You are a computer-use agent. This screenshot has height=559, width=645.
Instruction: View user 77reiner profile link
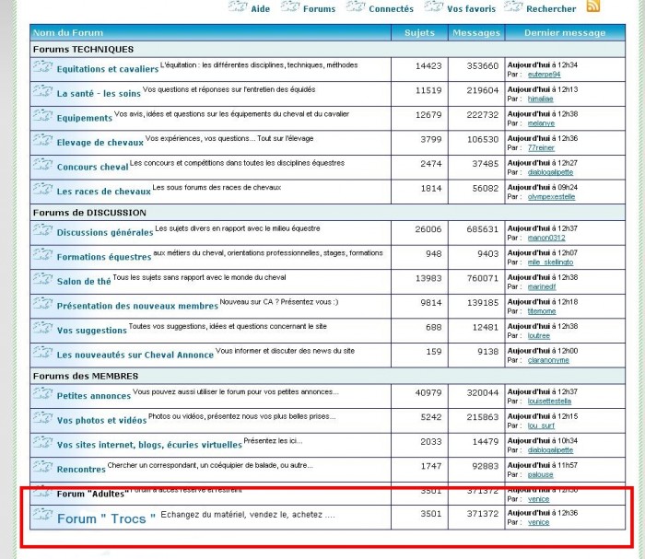(x=541, y=148)
